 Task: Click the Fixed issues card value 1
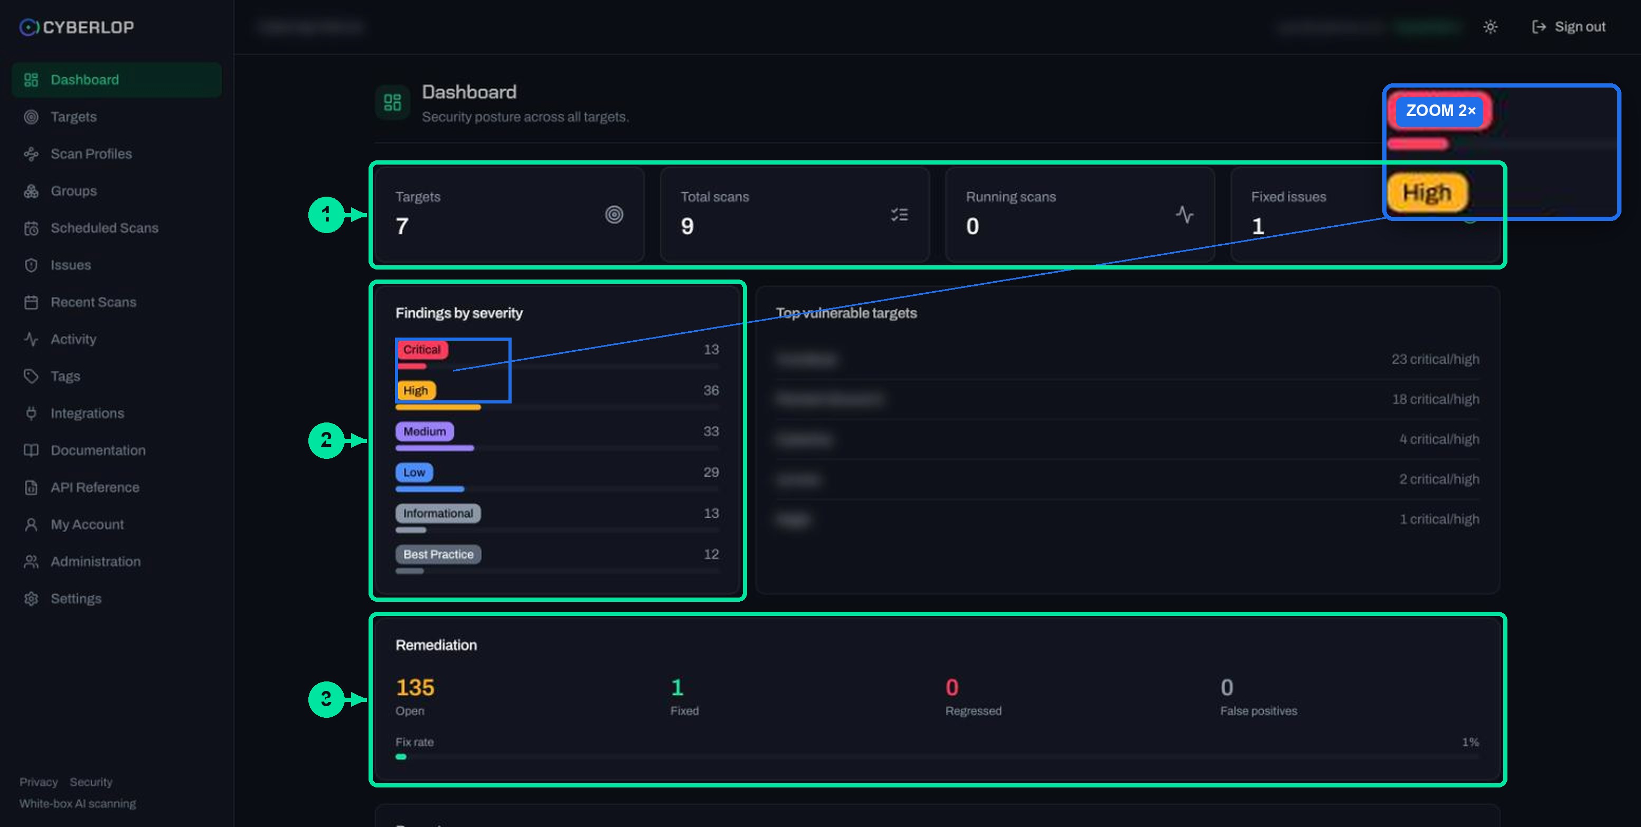click(x=1258, y=226)
